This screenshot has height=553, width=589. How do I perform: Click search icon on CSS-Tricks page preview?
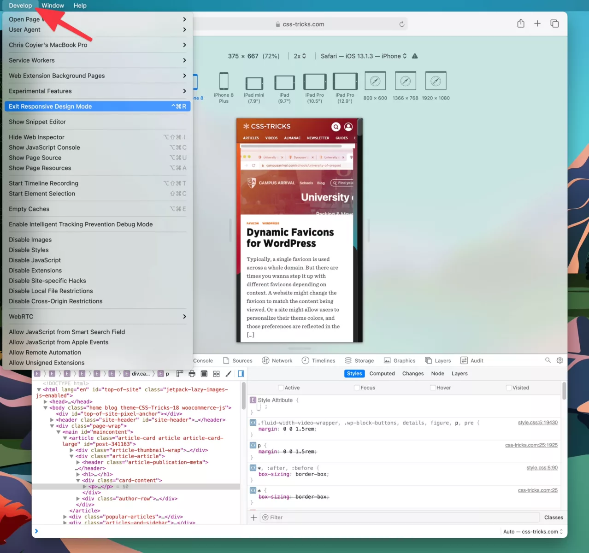click(x=336, y=126)
